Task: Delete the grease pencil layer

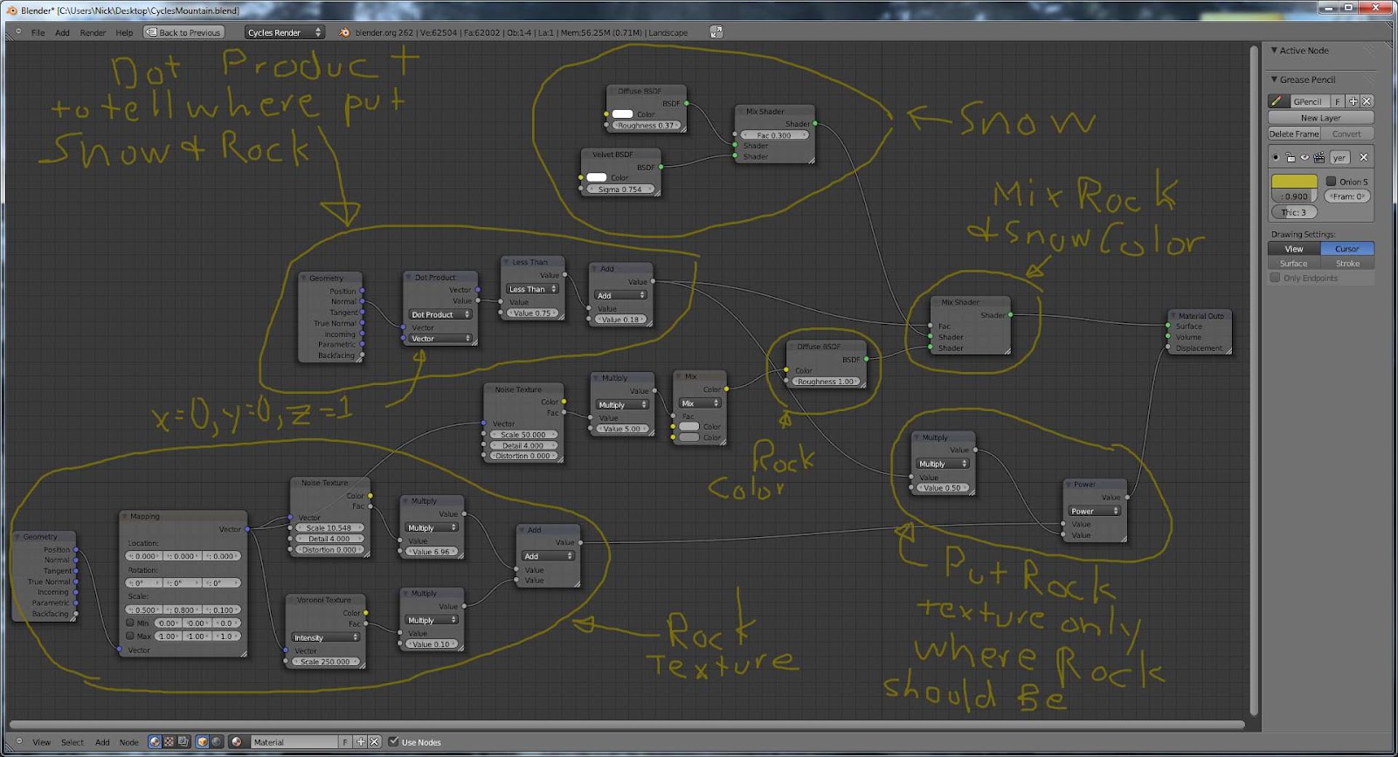Action: point(1363,157)
